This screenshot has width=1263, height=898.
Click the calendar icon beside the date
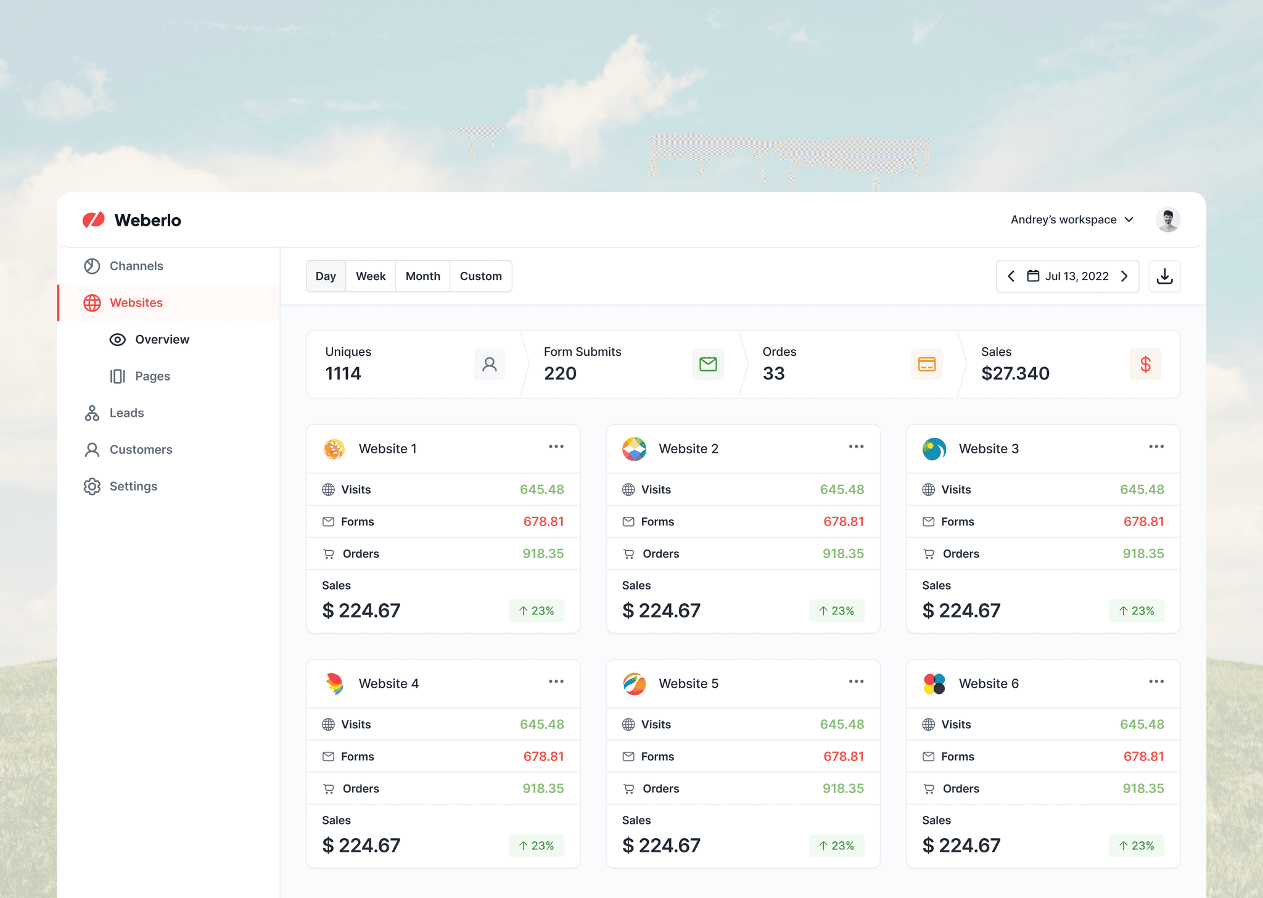click(1033, 276)
